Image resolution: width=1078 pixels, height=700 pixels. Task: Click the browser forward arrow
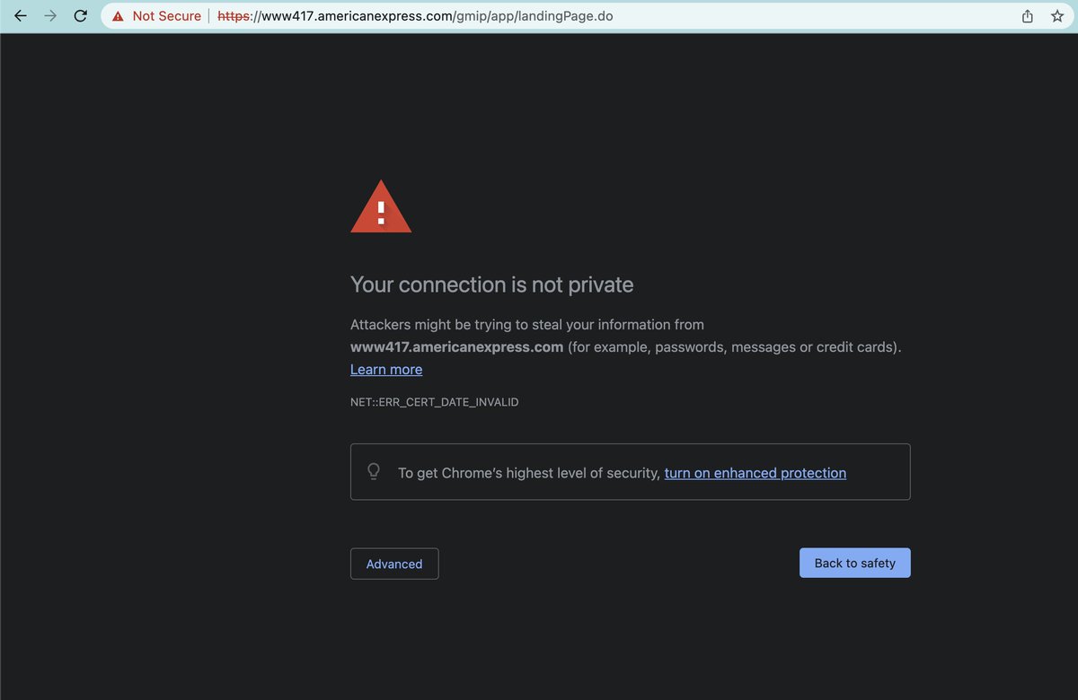click(50, 16)
